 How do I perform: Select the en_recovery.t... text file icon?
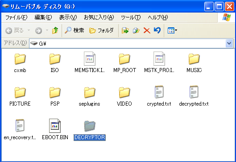pyautogui.click(x=20, y=126)
